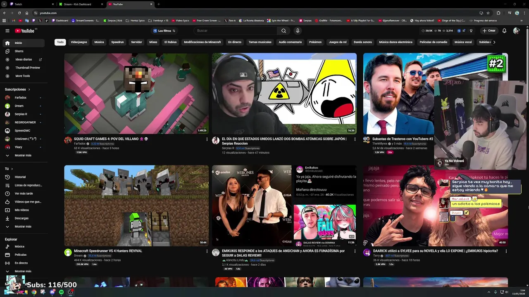Open the YouTube hamburger guide menu
Image resolution: width=529 pixels, height=297 pixels.
[7, 31]
